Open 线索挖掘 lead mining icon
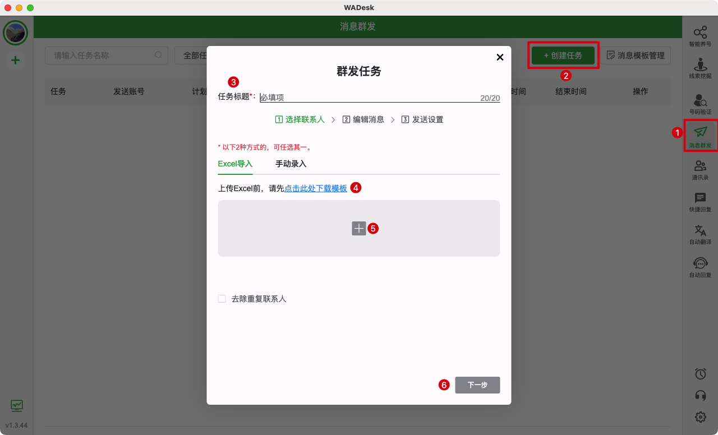 click(x=700, y=68)
